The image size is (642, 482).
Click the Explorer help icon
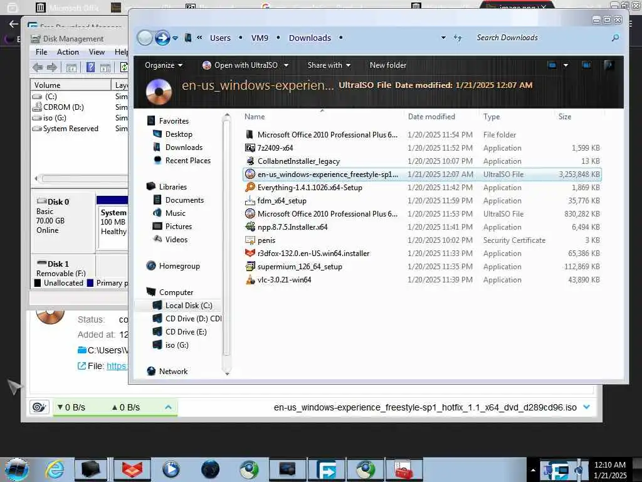[x=609, y=65]
